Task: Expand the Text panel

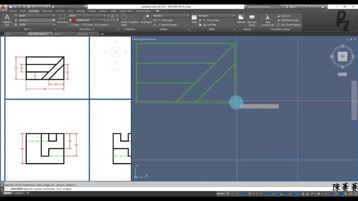Action: pos(27,29)
